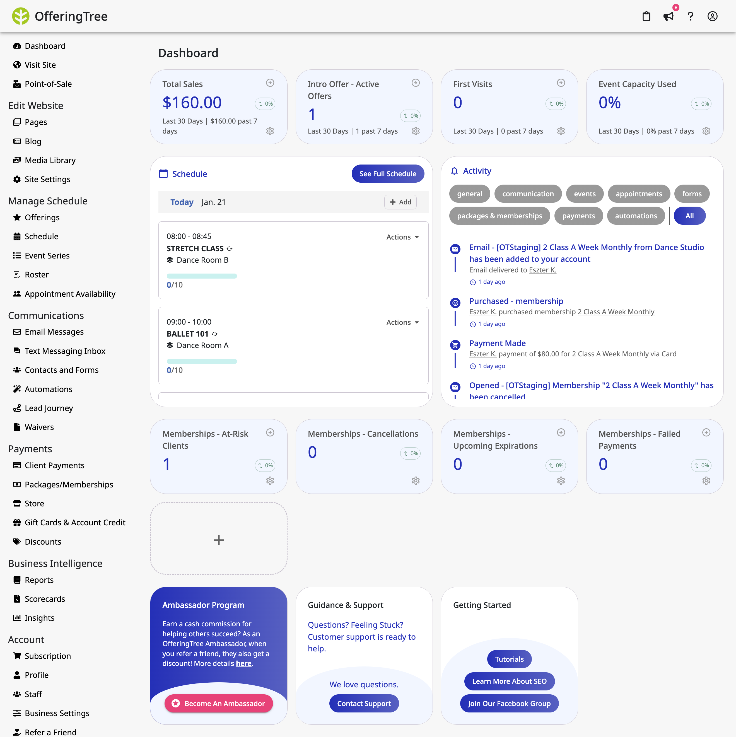736x737 pixels.
Task: Filter activity by payments
Action: pyautogui.click(x=578, y=216)
